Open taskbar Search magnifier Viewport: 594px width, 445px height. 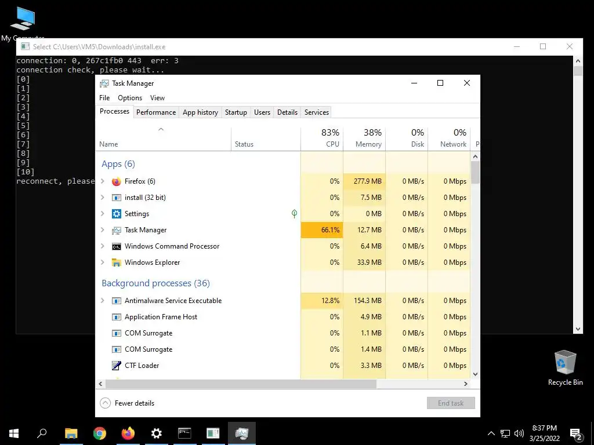(42, 433)
